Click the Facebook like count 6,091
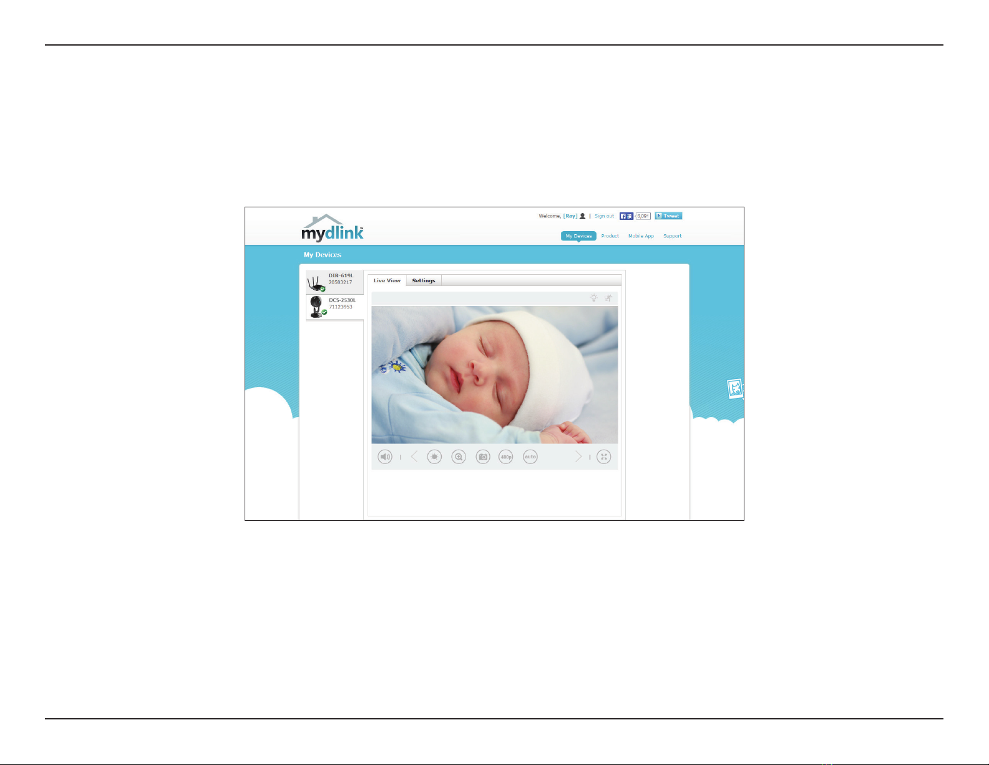This screenshot has height=765, width=989. pyautogui.click(x=643, y=216)
